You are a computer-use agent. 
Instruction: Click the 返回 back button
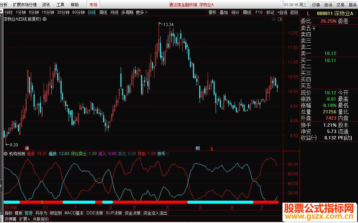[x=294, y=12]
